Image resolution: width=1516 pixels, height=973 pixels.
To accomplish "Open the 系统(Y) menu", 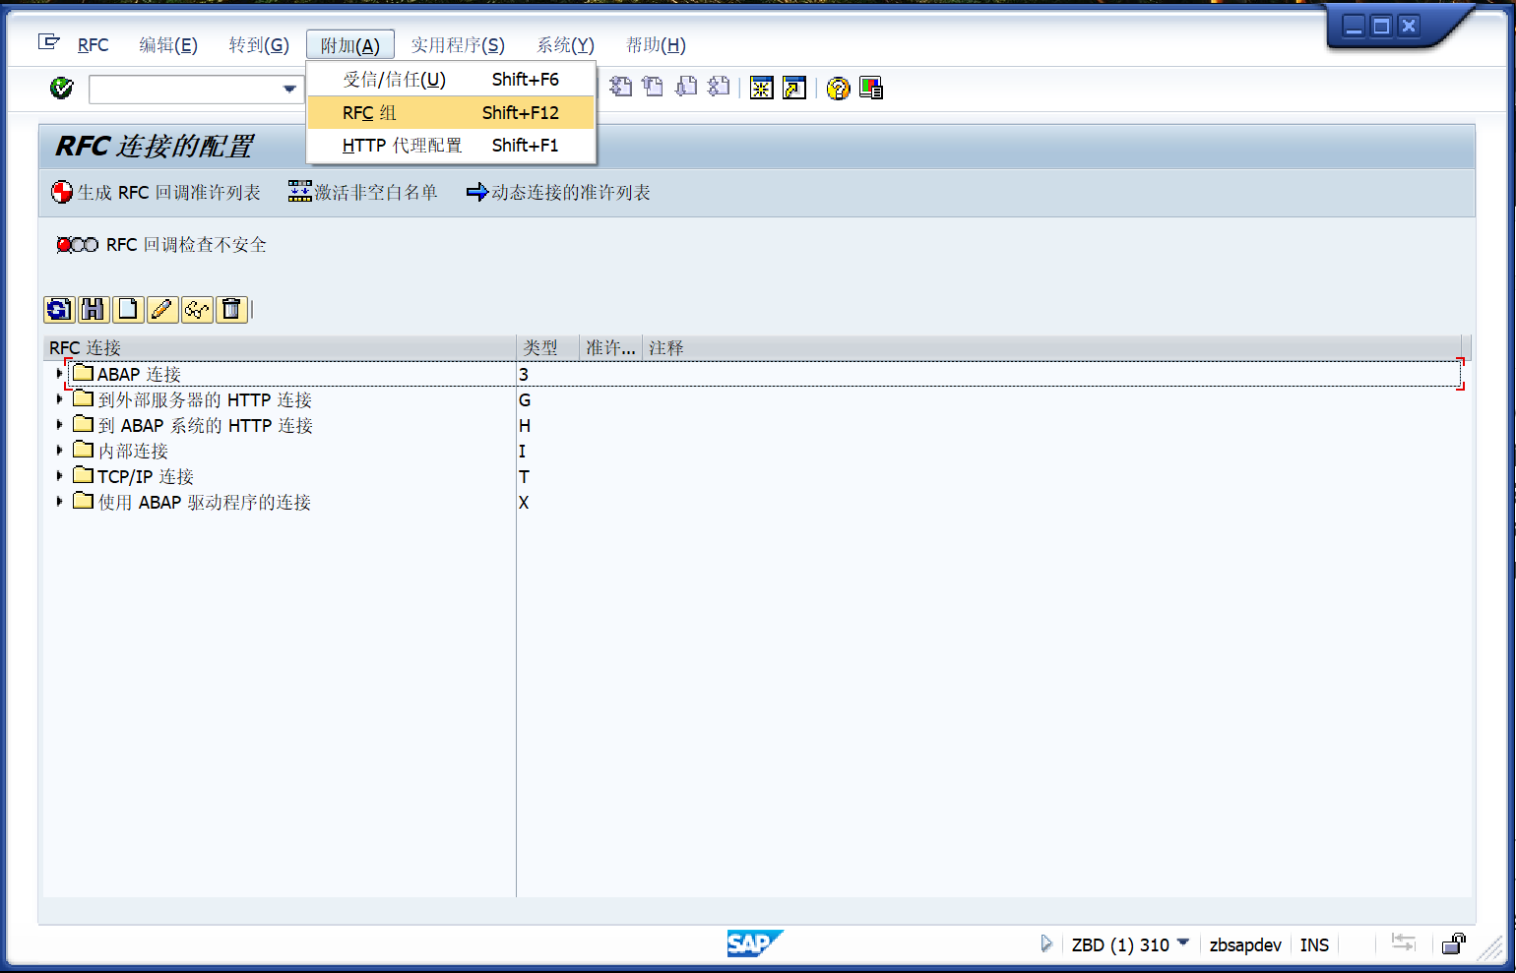I will (x=565, y=45).
